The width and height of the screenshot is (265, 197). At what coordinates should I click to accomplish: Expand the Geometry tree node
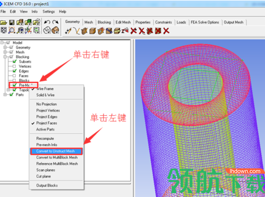(x=5, y=47)
